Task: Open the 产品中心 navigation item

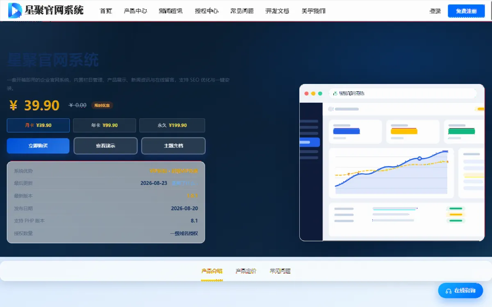Action: 135,11
